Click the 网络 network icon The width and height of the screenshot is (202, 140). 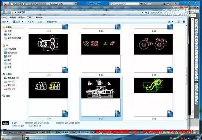tap(4, 96)
